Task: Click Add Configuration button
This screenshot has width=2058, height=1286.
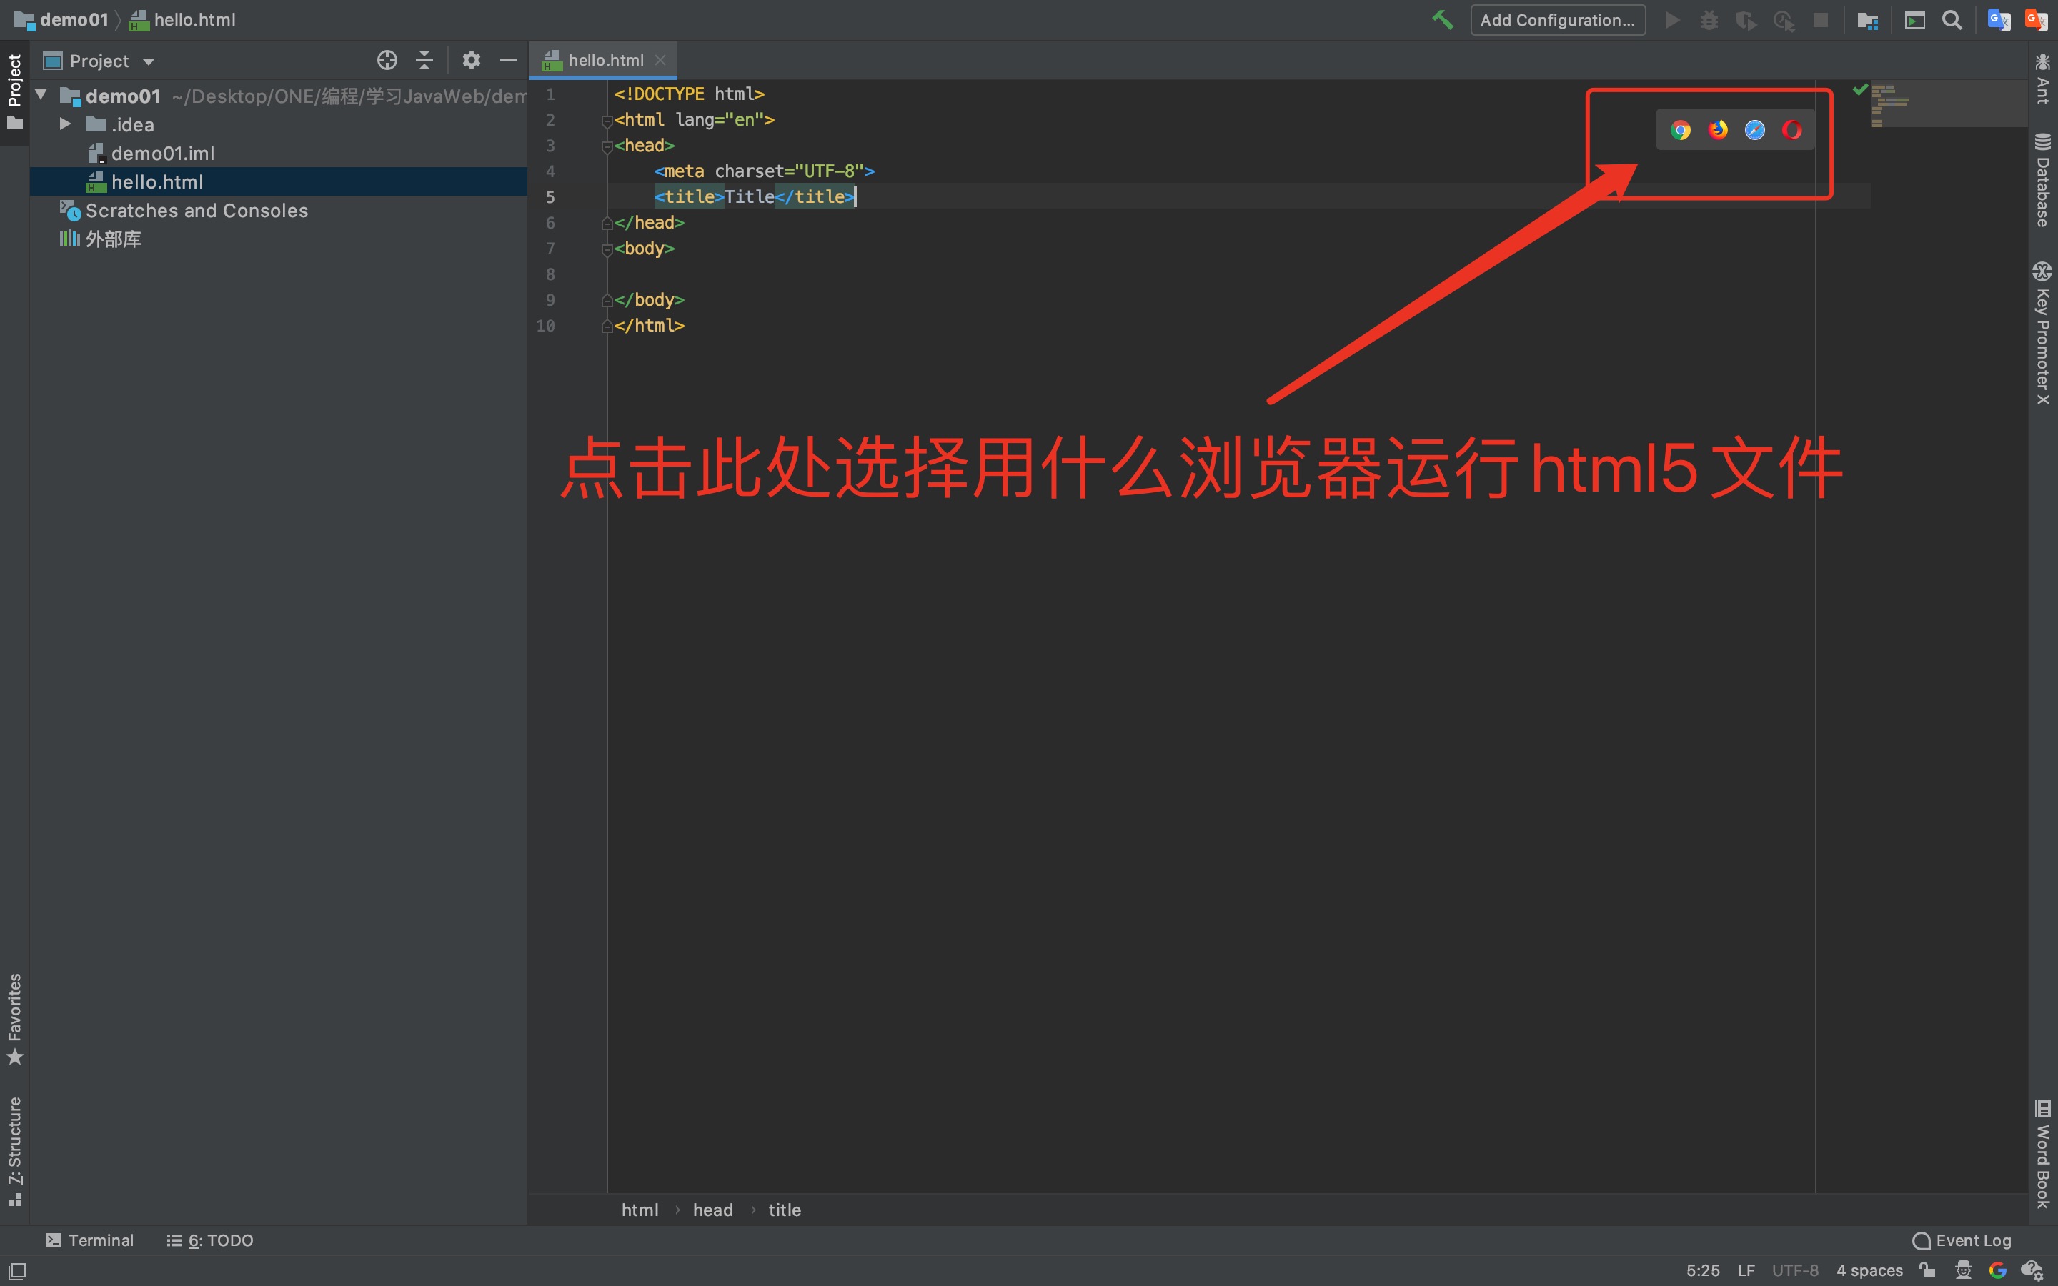Action: click(x=1557, y=19)
